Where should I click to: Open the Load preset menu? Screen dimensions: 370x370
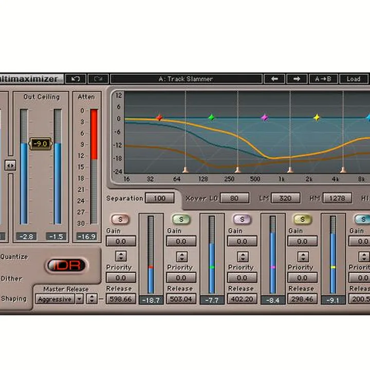pyautogui.click(x=354, y=79)
